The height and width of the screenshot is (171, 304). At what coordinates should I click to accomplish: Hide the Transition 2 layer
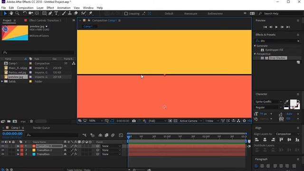pos(3,150)
